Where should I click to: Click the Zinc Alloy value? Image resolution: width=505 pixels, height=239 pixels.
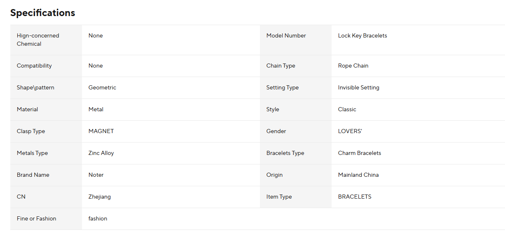tap(101, 153)
